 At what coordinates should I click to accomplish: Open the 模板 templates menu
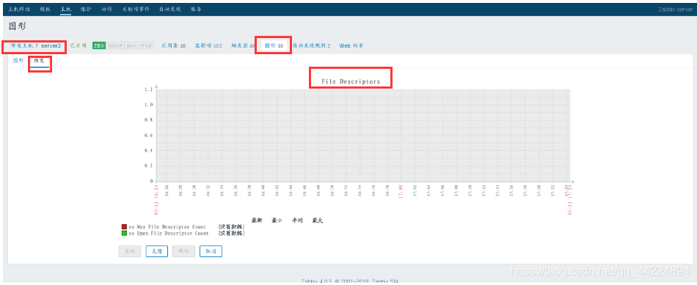pyautogui.click(x=45, y=9)
